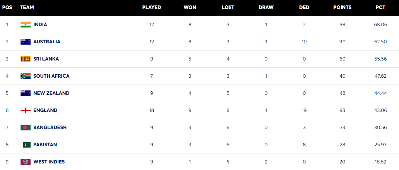The image size is (399, 170).
Task: Click the DED column header
Action: coord(304,7)
